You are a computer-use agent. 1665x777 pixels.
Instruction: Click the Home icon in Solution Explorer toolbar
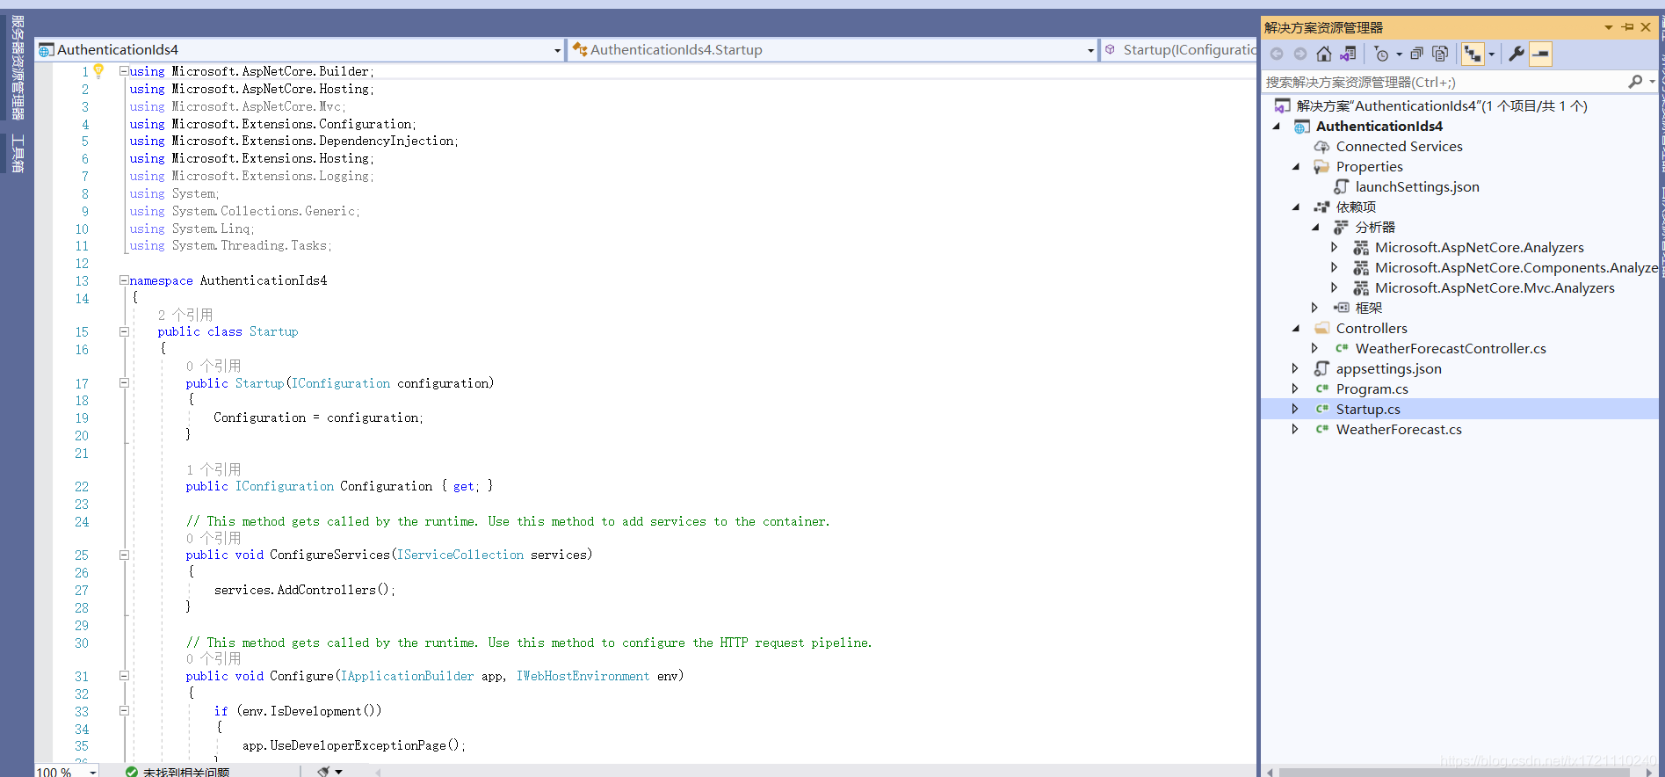[x=1323, y=54]
